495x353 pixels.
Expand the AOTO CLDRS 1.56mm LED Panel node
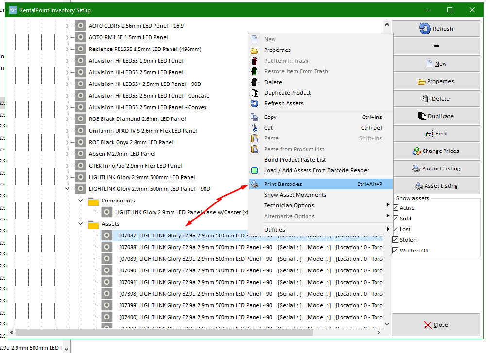67,26
